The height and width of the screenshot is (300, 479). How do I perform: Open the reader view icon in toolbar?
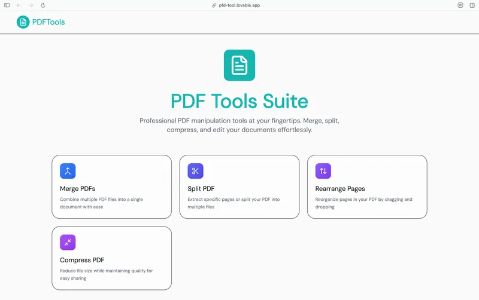460,5
